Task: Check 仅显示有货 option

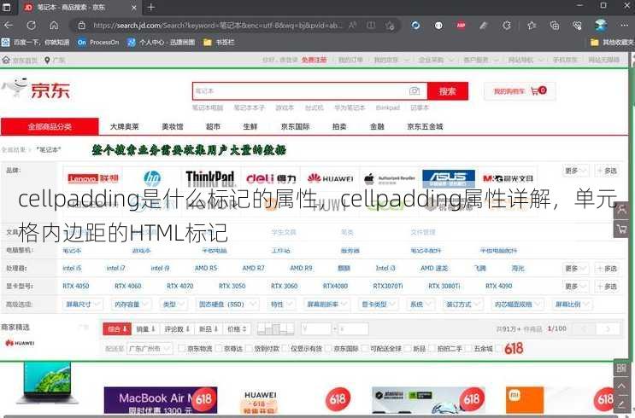Action: tap(285, 348)
